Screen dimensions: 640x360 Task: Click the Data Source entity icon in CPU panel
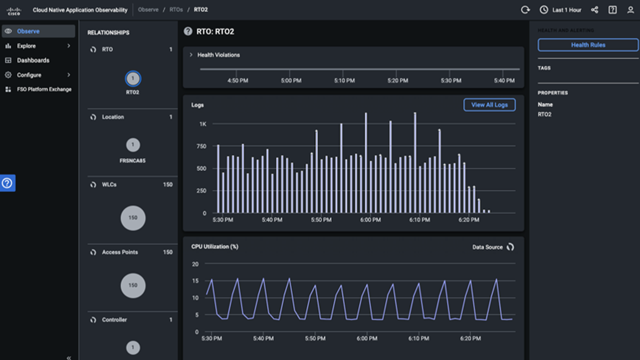pos(509,246)
